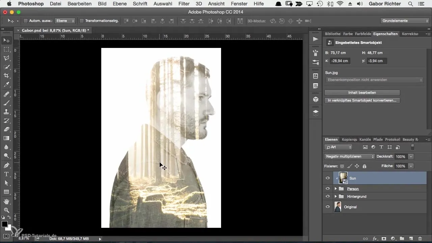
Task: Select the Lasso tool
Action: (x=6, y=58)
